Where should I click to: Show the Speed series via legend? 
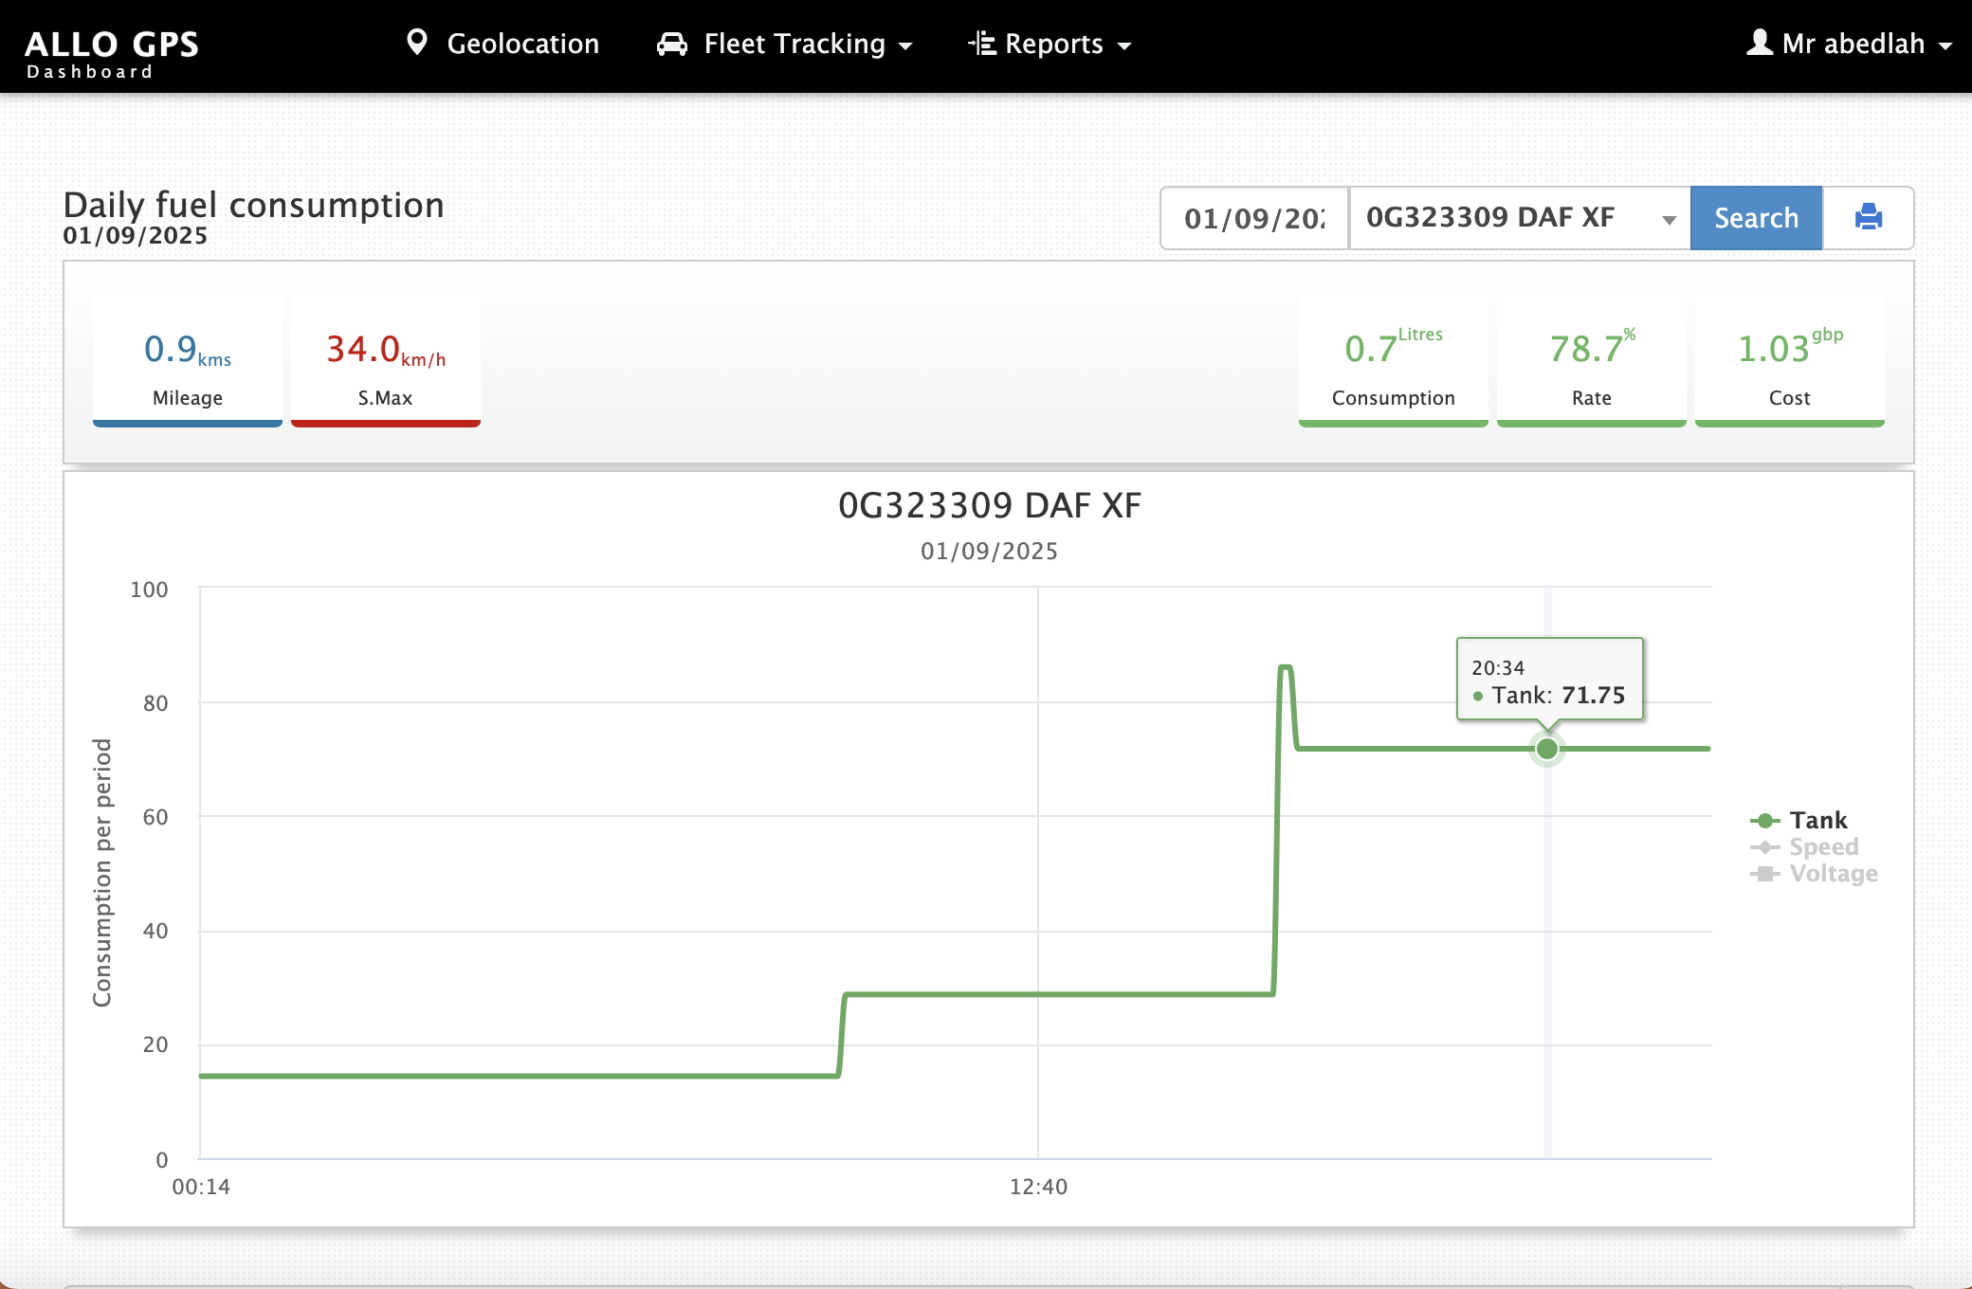1823,847
